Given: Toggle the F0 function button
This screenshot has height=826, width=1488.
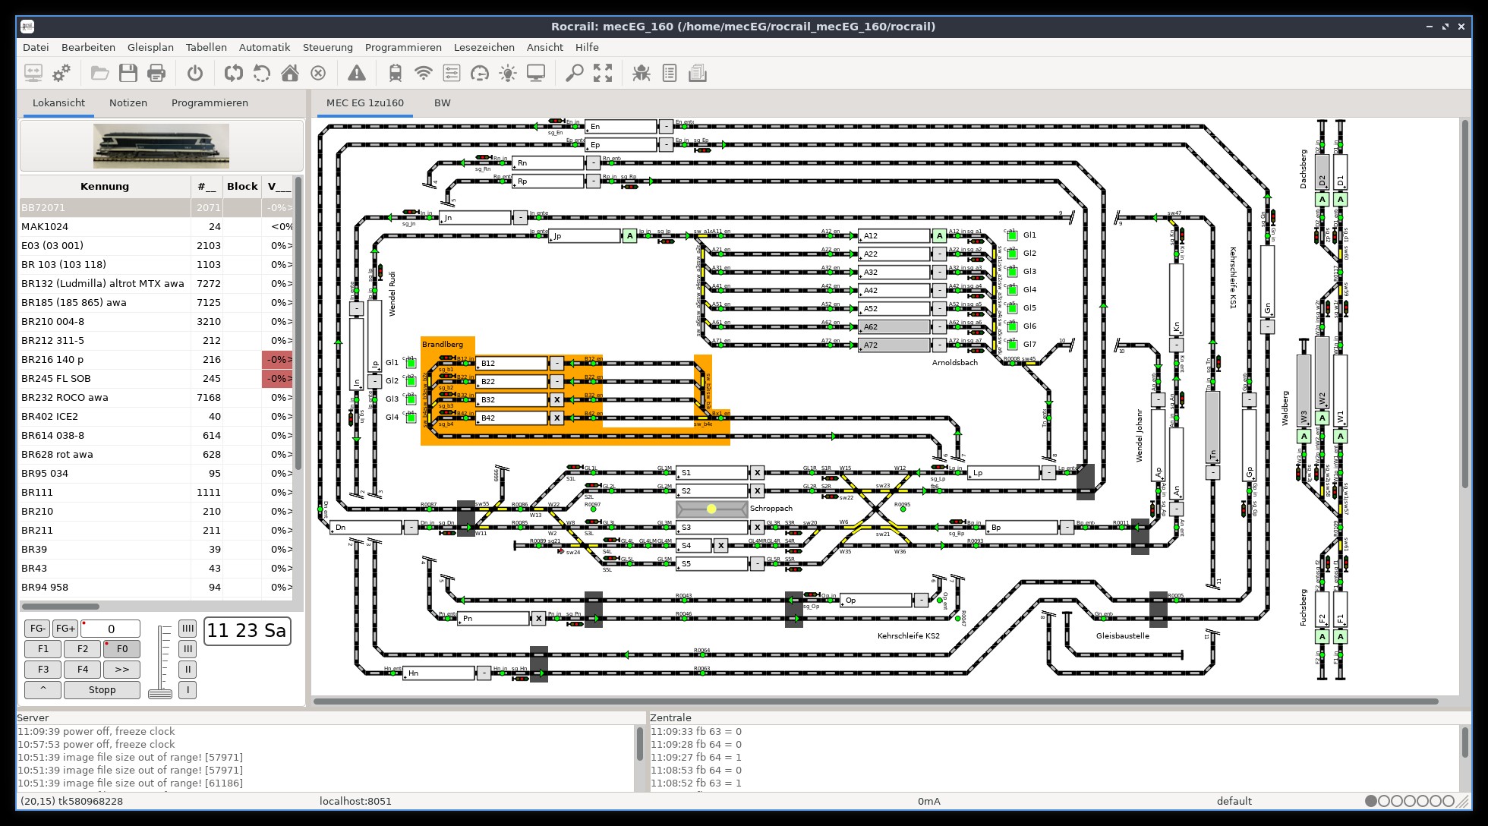Looking at the screenshot, I should [x=122, y=649].
